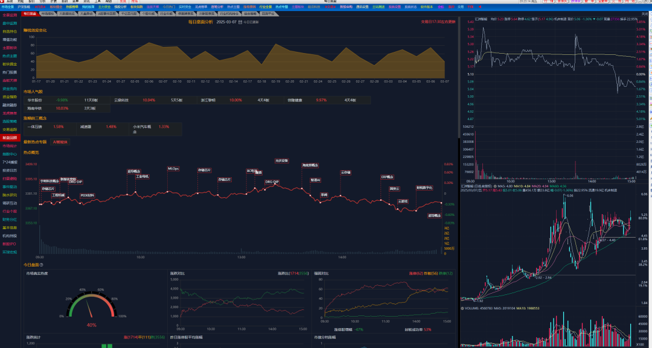
Task: Click the application logo in top-left corner
Action: pos(3,2)
